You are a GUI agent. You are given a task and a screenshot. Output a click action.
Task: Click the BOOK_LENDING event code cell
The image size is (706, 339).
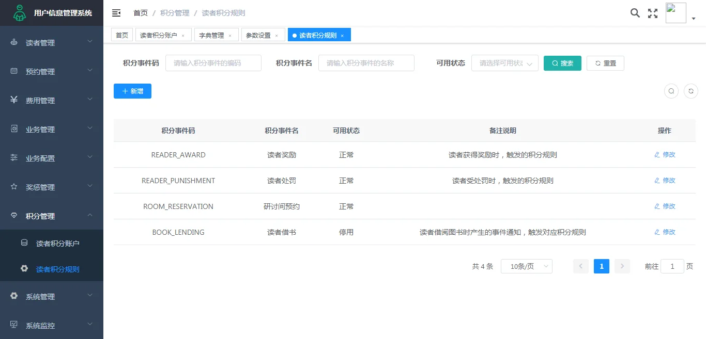[178, 232]
